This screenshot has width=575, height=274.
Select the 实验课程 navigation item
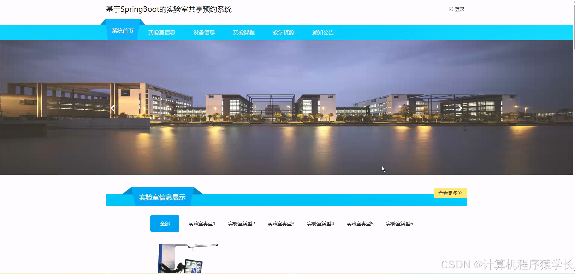pyautogui.click(x=244, y=32)
